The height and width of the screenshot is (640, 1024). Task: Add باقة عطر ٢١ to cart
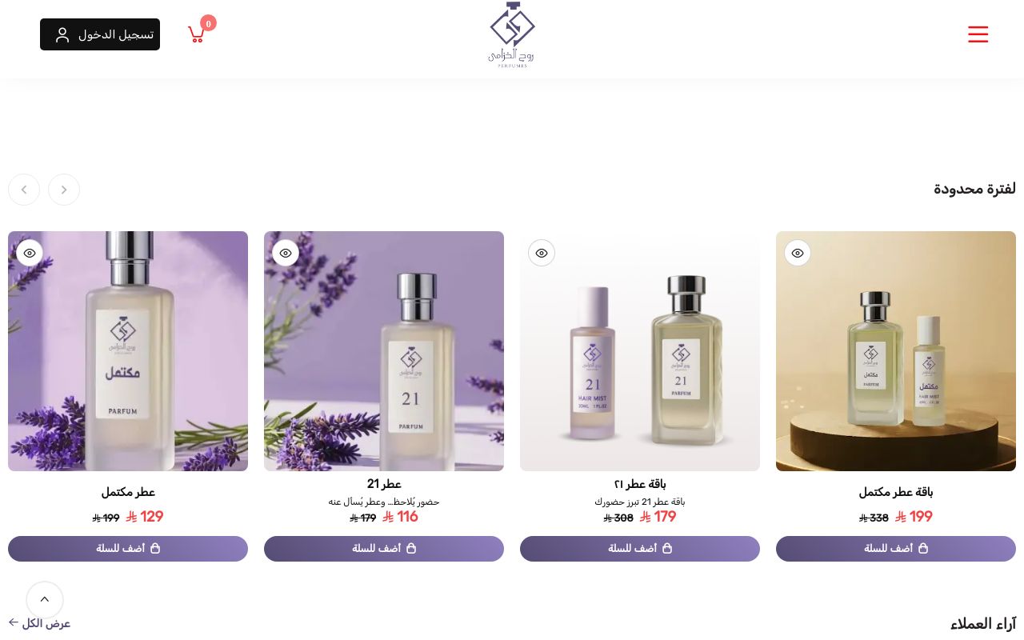tap(640, 549)
